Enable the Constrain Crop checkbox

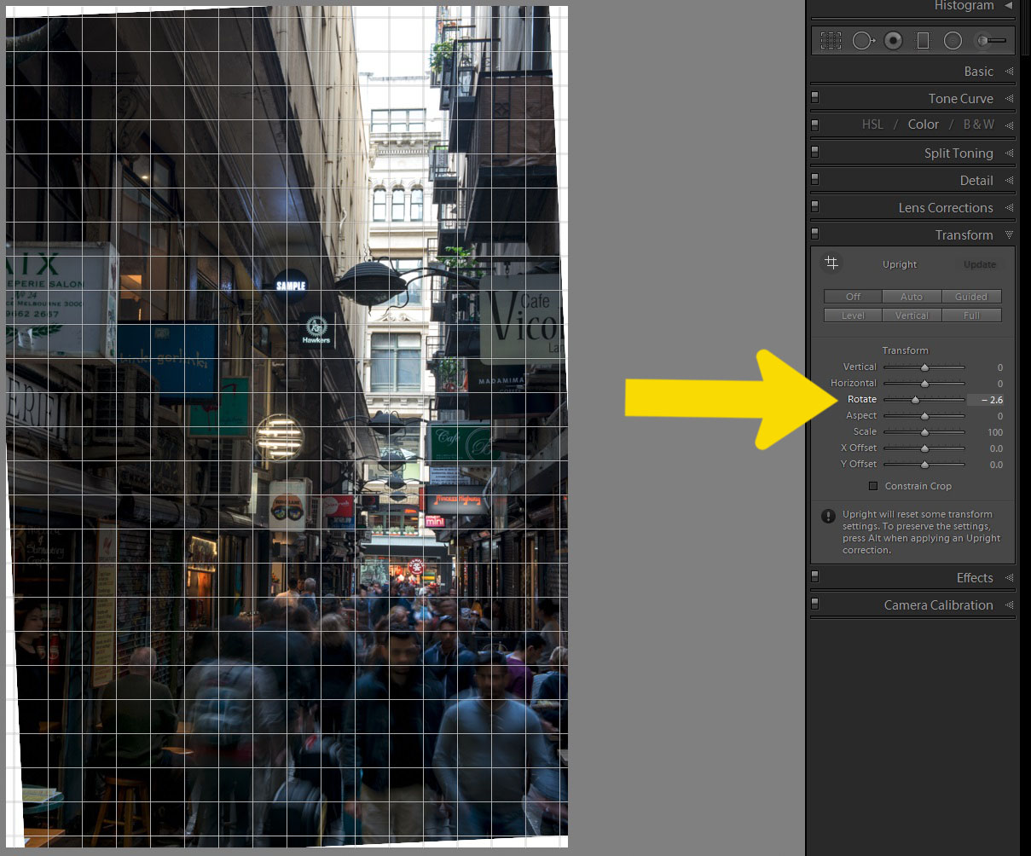(872, 486)
